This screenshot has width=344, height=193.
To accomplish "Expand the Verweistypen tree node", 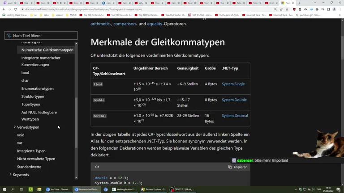I will click(15, 127).
